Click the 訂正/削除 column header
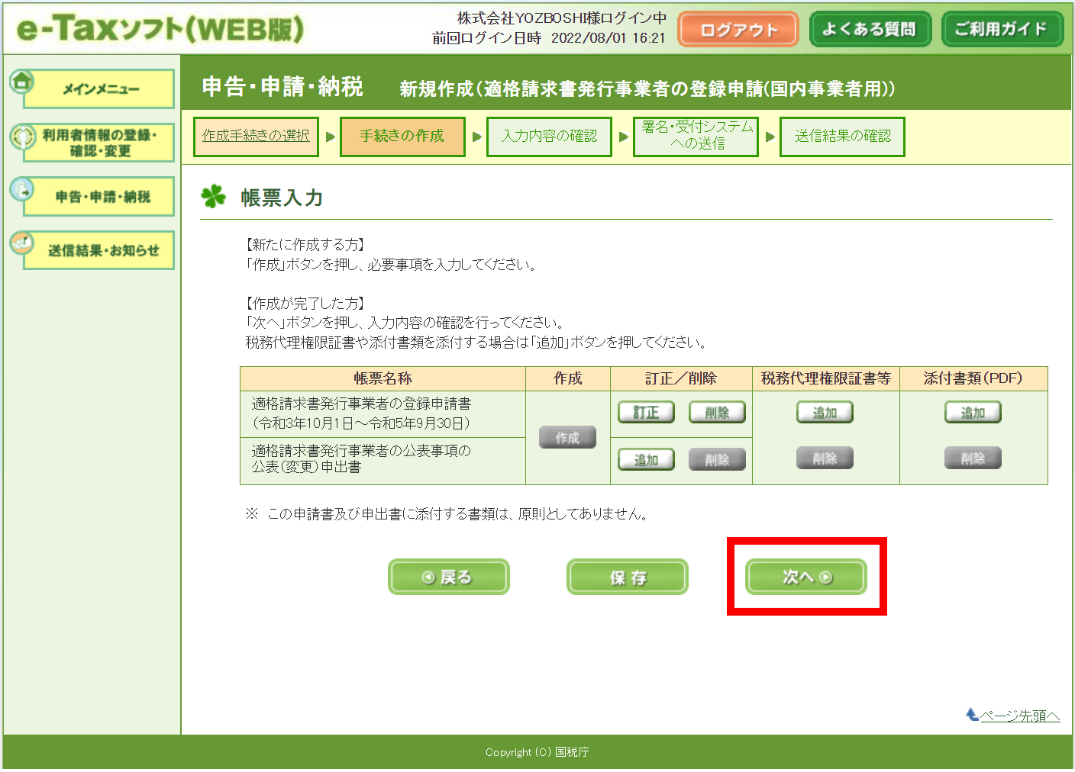 pos(681,378)
